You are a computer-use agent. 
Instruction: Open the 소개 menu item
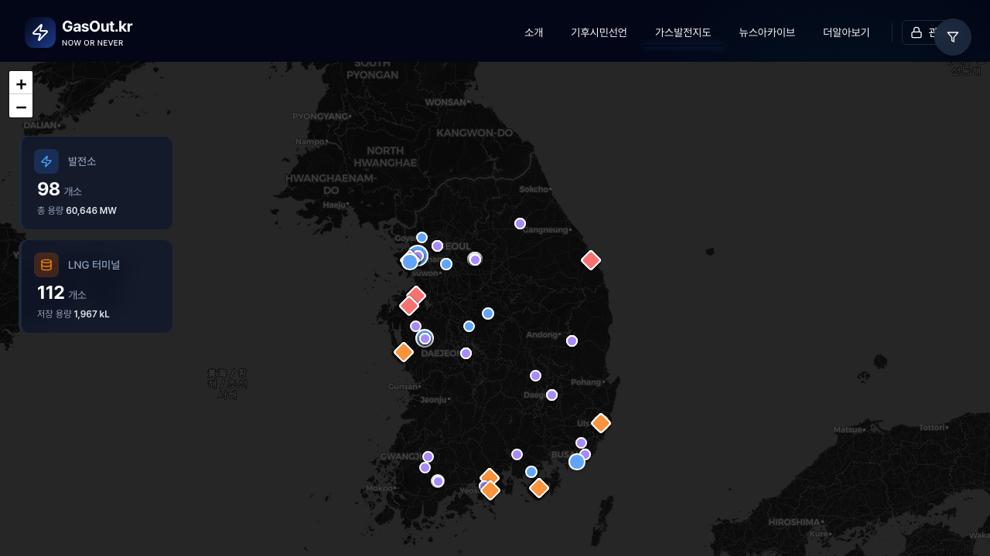534,32
